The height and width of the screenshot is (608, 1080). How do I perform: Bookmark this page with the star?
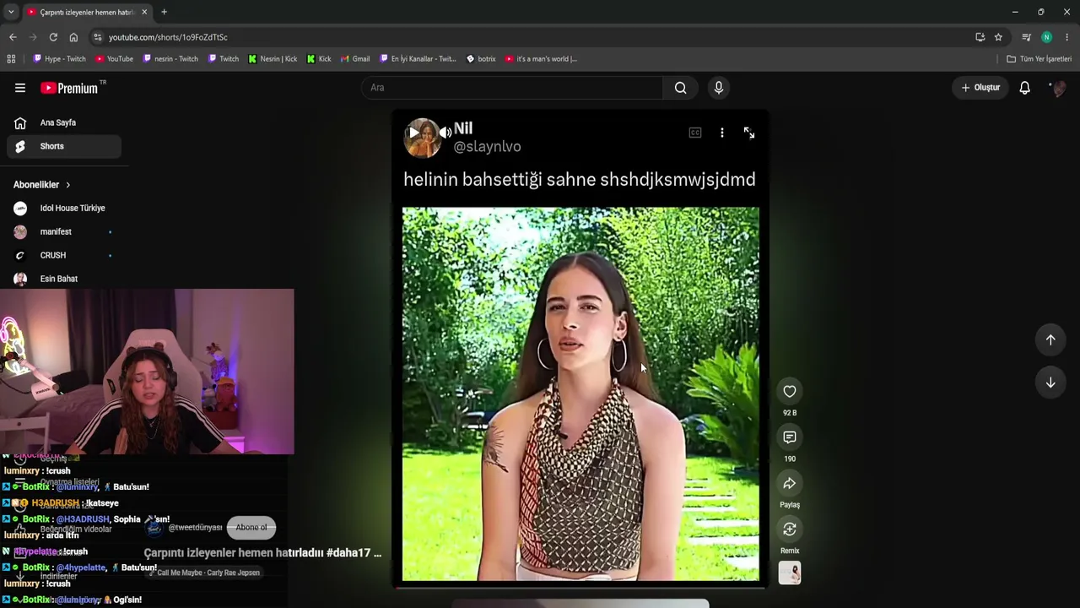coord(998,37)
